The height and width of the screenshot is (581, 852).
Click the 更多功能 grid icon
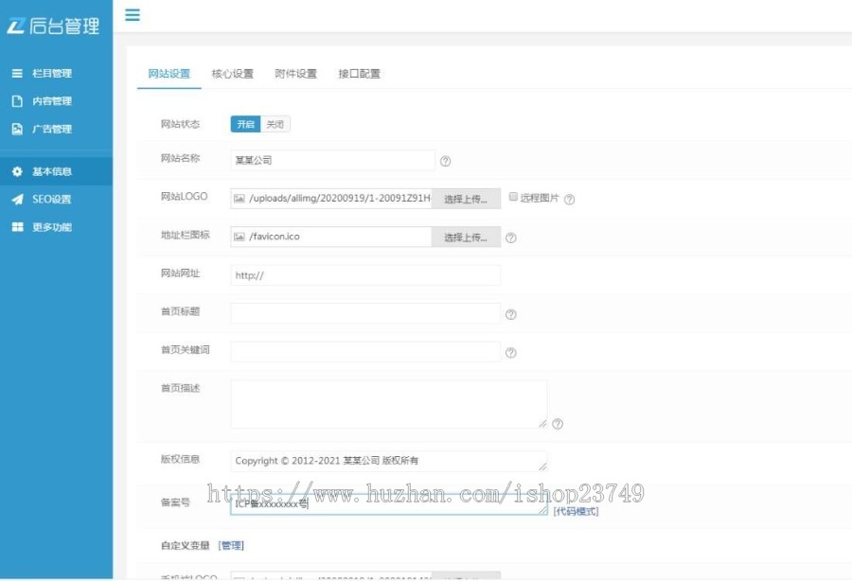click(17, 227)
